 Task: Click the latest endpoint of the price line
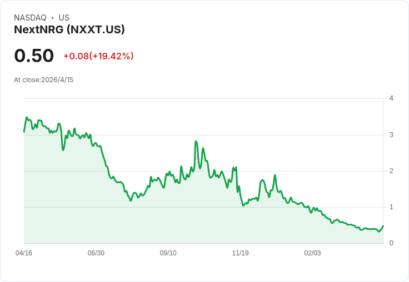[x=383, y=226]
